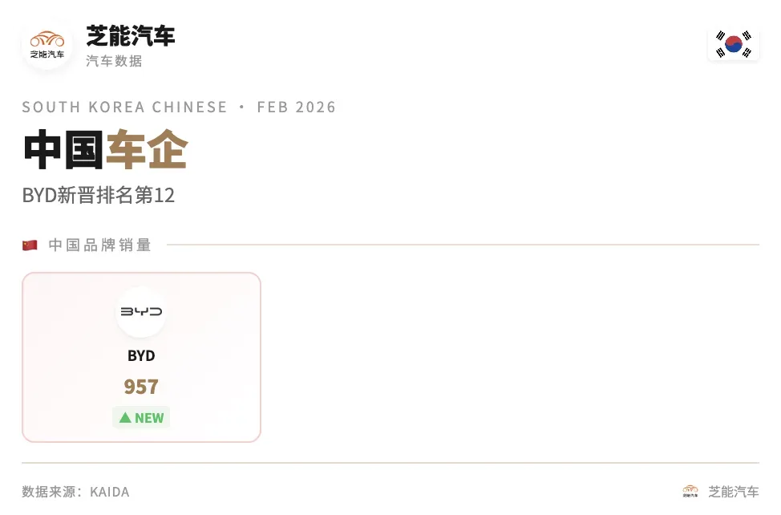This screenshot has width=781, height=515.
Task: Click the small footer 芝能汽车 logo icon
Action: (x=690, y=491)
